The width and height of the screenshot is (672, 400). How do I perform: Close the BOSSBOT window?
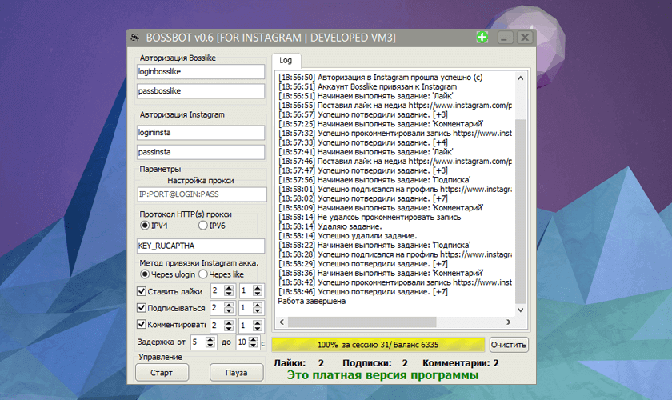(525, 38)
